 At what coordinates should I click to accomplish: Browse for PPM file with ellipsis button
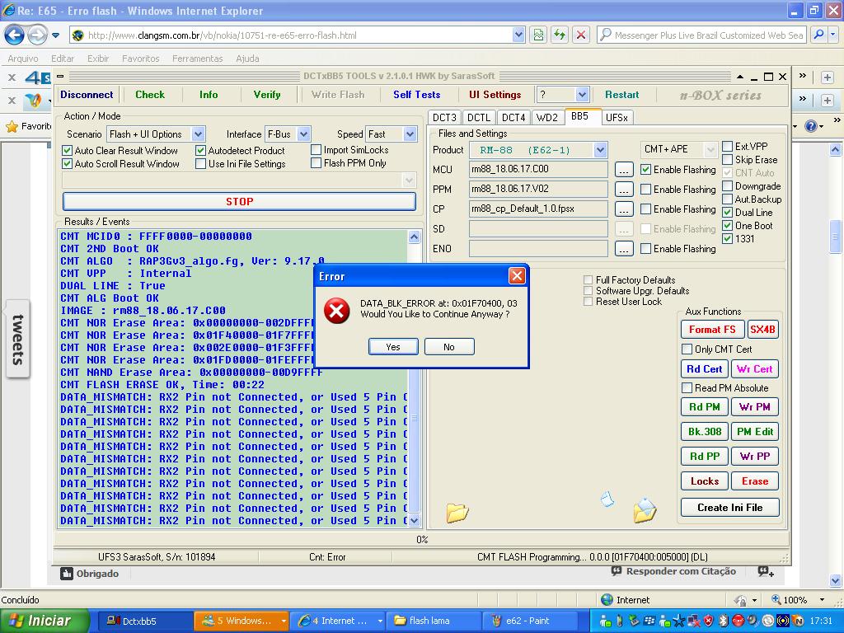click(624, 190)
